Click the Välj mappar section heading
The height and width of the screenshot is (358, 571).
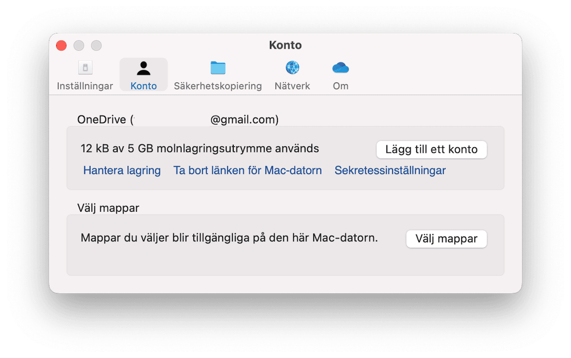108,208
